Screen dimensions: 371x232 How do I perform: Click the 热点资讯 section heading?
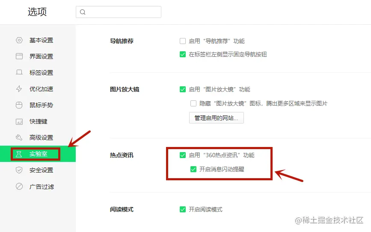[122, 155]
